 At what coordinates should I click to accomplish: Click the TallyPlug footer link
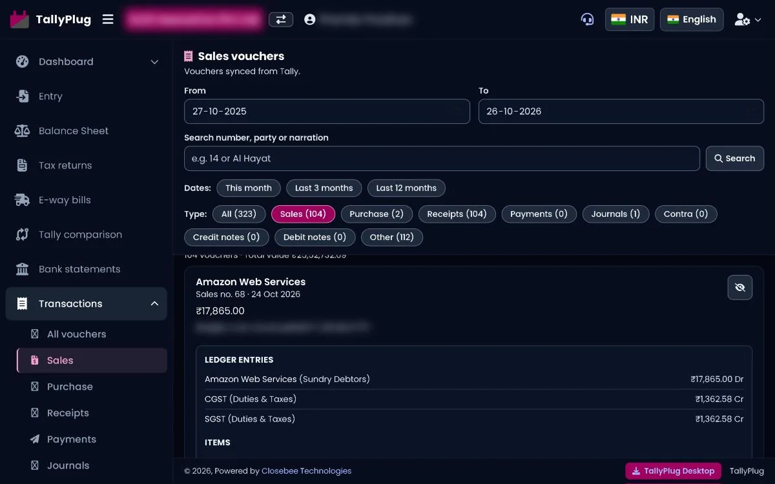[x=747, y=471]
